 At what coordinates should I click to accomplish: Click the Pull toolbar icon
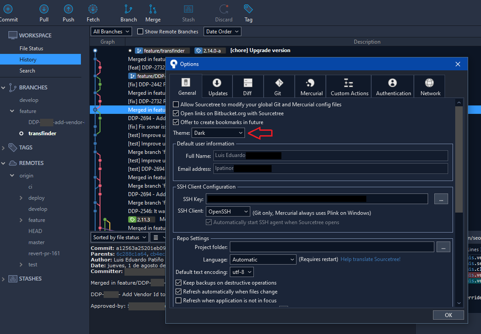(44, 13)
